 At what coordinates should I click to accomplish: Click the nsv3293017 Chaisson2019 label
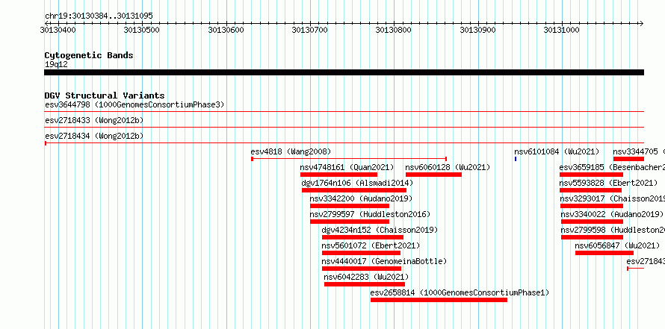tap(613, 198)
